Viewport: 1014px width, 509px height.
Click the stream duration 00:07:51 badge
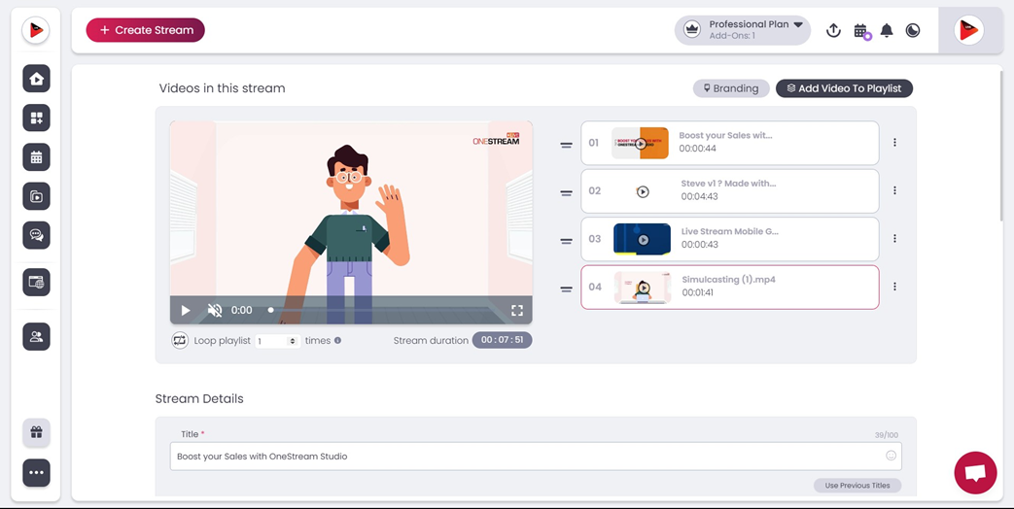coord(502,340)
